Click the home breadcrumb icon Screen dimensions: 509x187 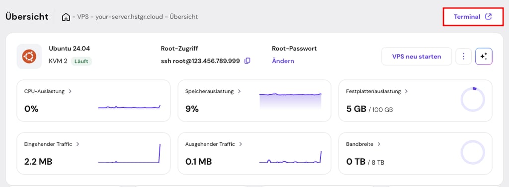pyautogui.click(x=66, y=17)
